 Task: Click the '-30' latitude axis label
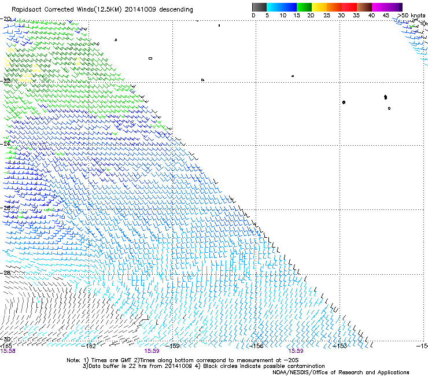point(6,339)
